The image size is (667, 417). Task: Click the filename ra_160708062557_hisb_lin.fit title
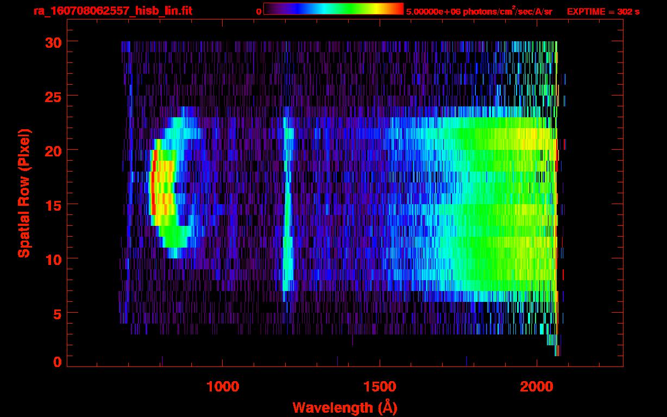112,11
